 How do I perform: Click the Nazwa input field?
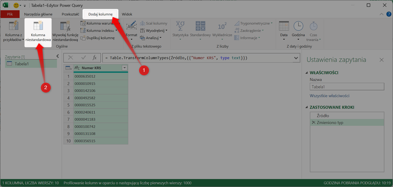[347, 87]
